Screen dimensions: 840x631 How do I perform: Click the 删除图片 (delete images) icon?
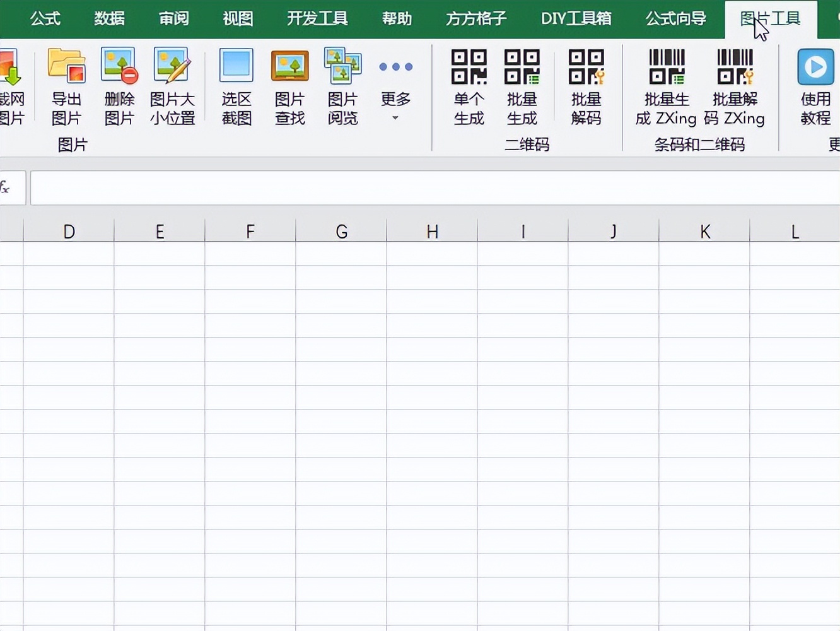119,85
